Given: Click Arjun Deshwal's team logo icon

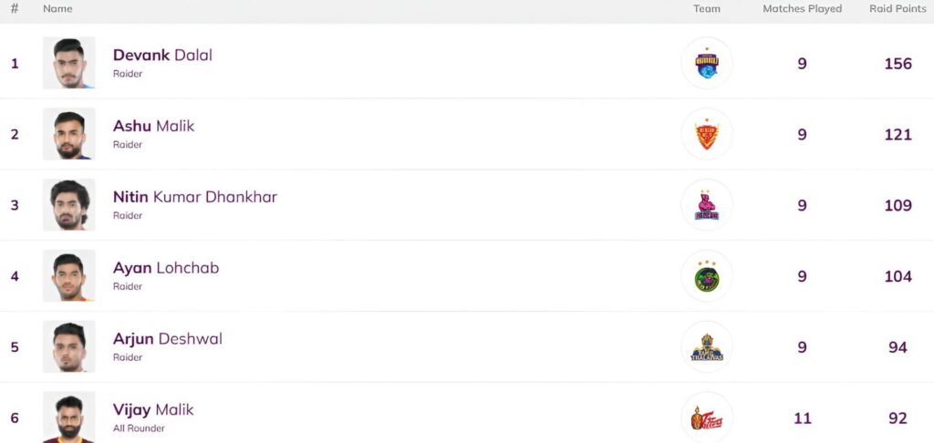Looking at the screenshot, I should point(707,347).
